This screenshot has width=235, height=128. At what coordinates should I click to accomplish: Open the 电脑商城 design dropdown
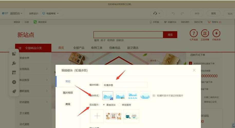coord(51,13)
